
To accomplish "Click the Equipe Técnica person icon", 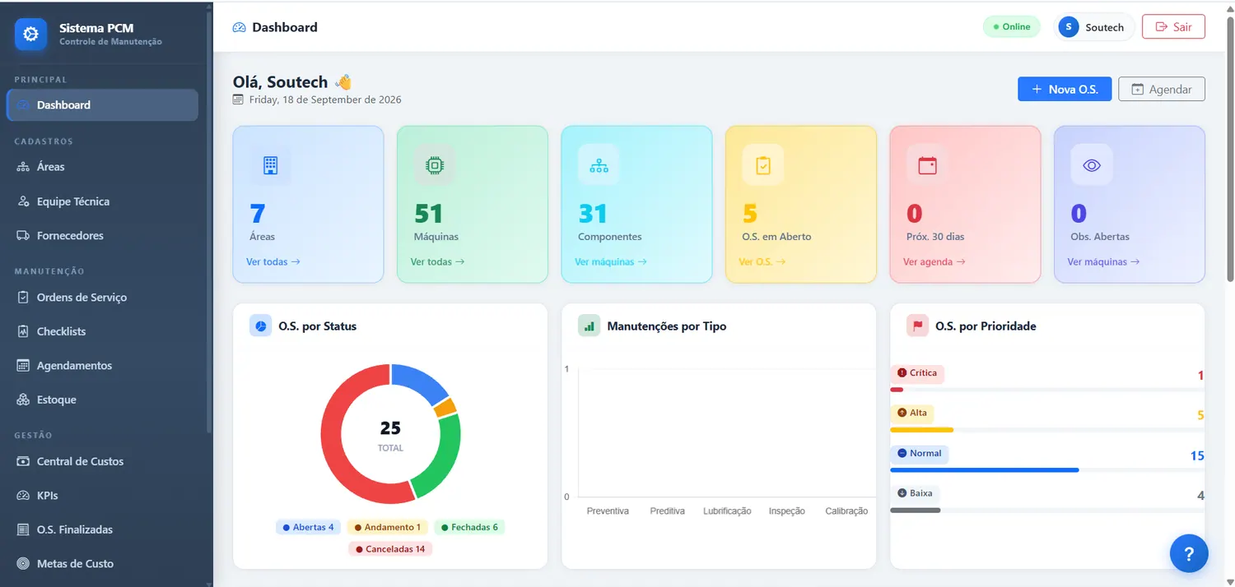I will pyautogui.click(x=23, y=201).
